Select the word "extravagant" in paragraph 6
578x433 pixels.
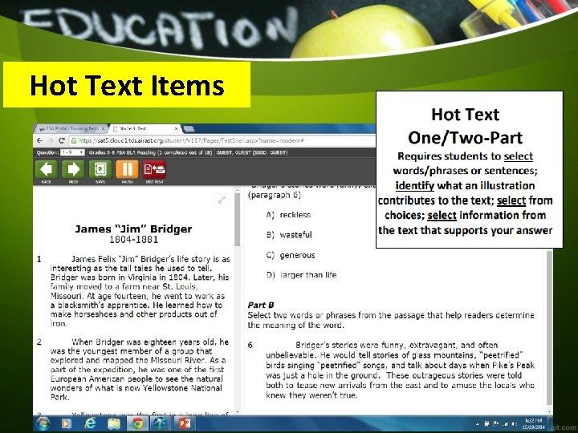(433, 346)
